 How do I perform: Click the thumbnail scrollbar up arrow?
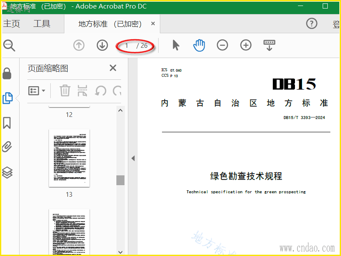(x=120, y=110)
